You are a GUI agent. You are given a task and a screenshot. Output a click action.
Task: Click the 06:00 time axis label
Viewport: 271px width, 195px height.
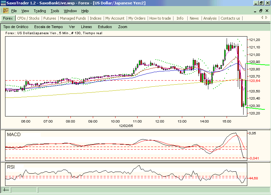(x=26, y=122)
